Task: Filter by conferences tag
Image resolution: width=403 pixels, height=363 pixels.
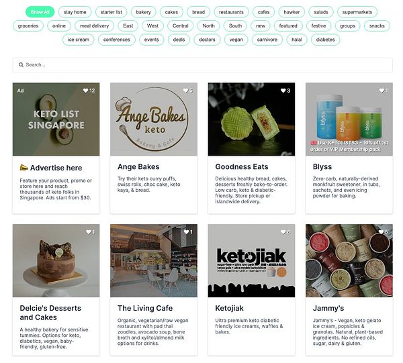Action: (x=117, y=40)
